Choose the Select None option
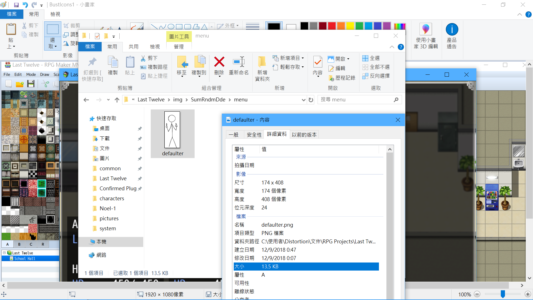The height and width of the screenshot is (300, 533). 376,67
